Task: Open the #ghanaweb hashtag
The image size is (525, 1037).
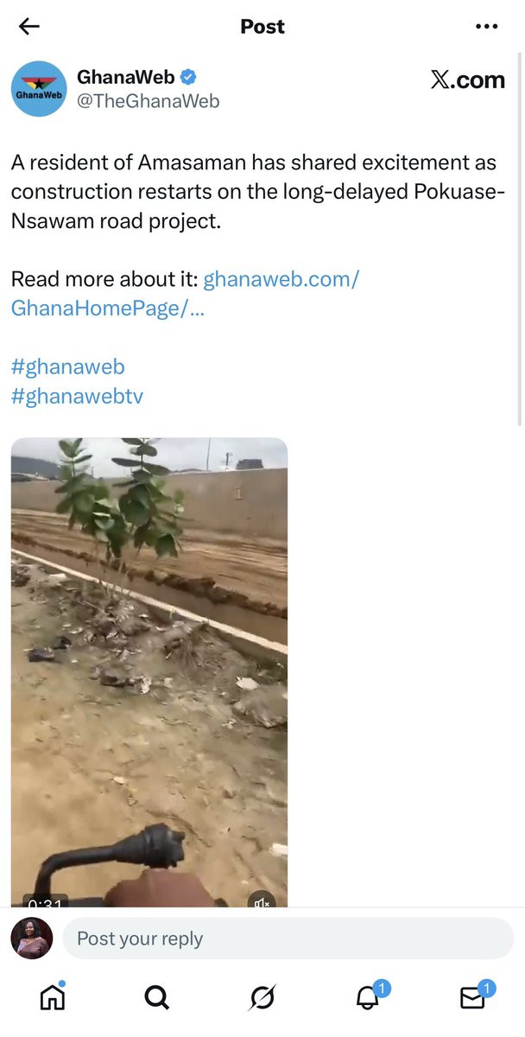Action: (x=68, y=366)
